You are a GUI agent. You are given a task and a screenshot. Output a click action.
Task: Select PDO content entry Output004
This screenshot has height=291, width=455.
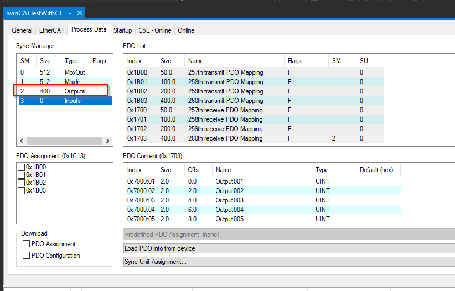coord(262,210)
